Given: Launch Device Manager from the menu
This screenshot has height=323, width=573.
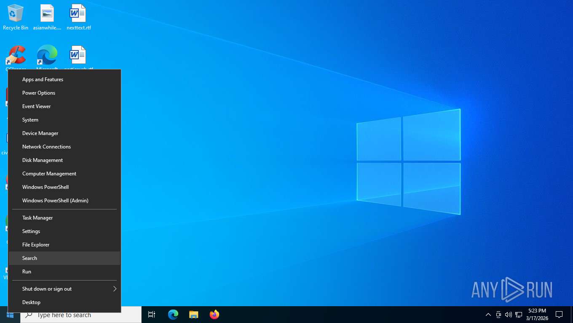Looking at the screenshot, I should tap(64, 133).
